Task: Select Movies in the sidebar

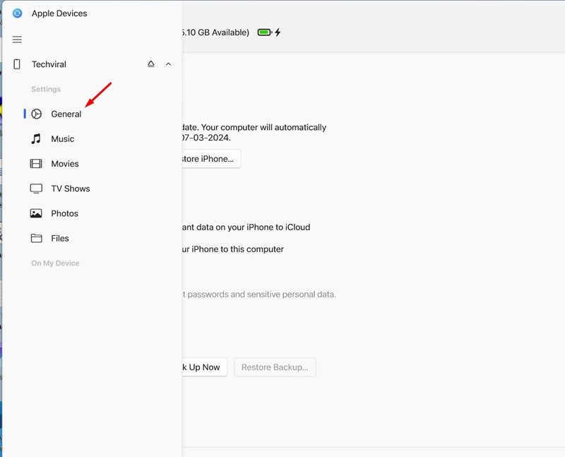Action: [x=65, y=164]
